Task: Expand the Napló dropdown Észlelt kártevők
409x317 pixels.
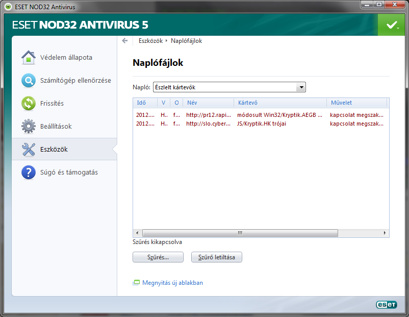Action: (229, 87)
